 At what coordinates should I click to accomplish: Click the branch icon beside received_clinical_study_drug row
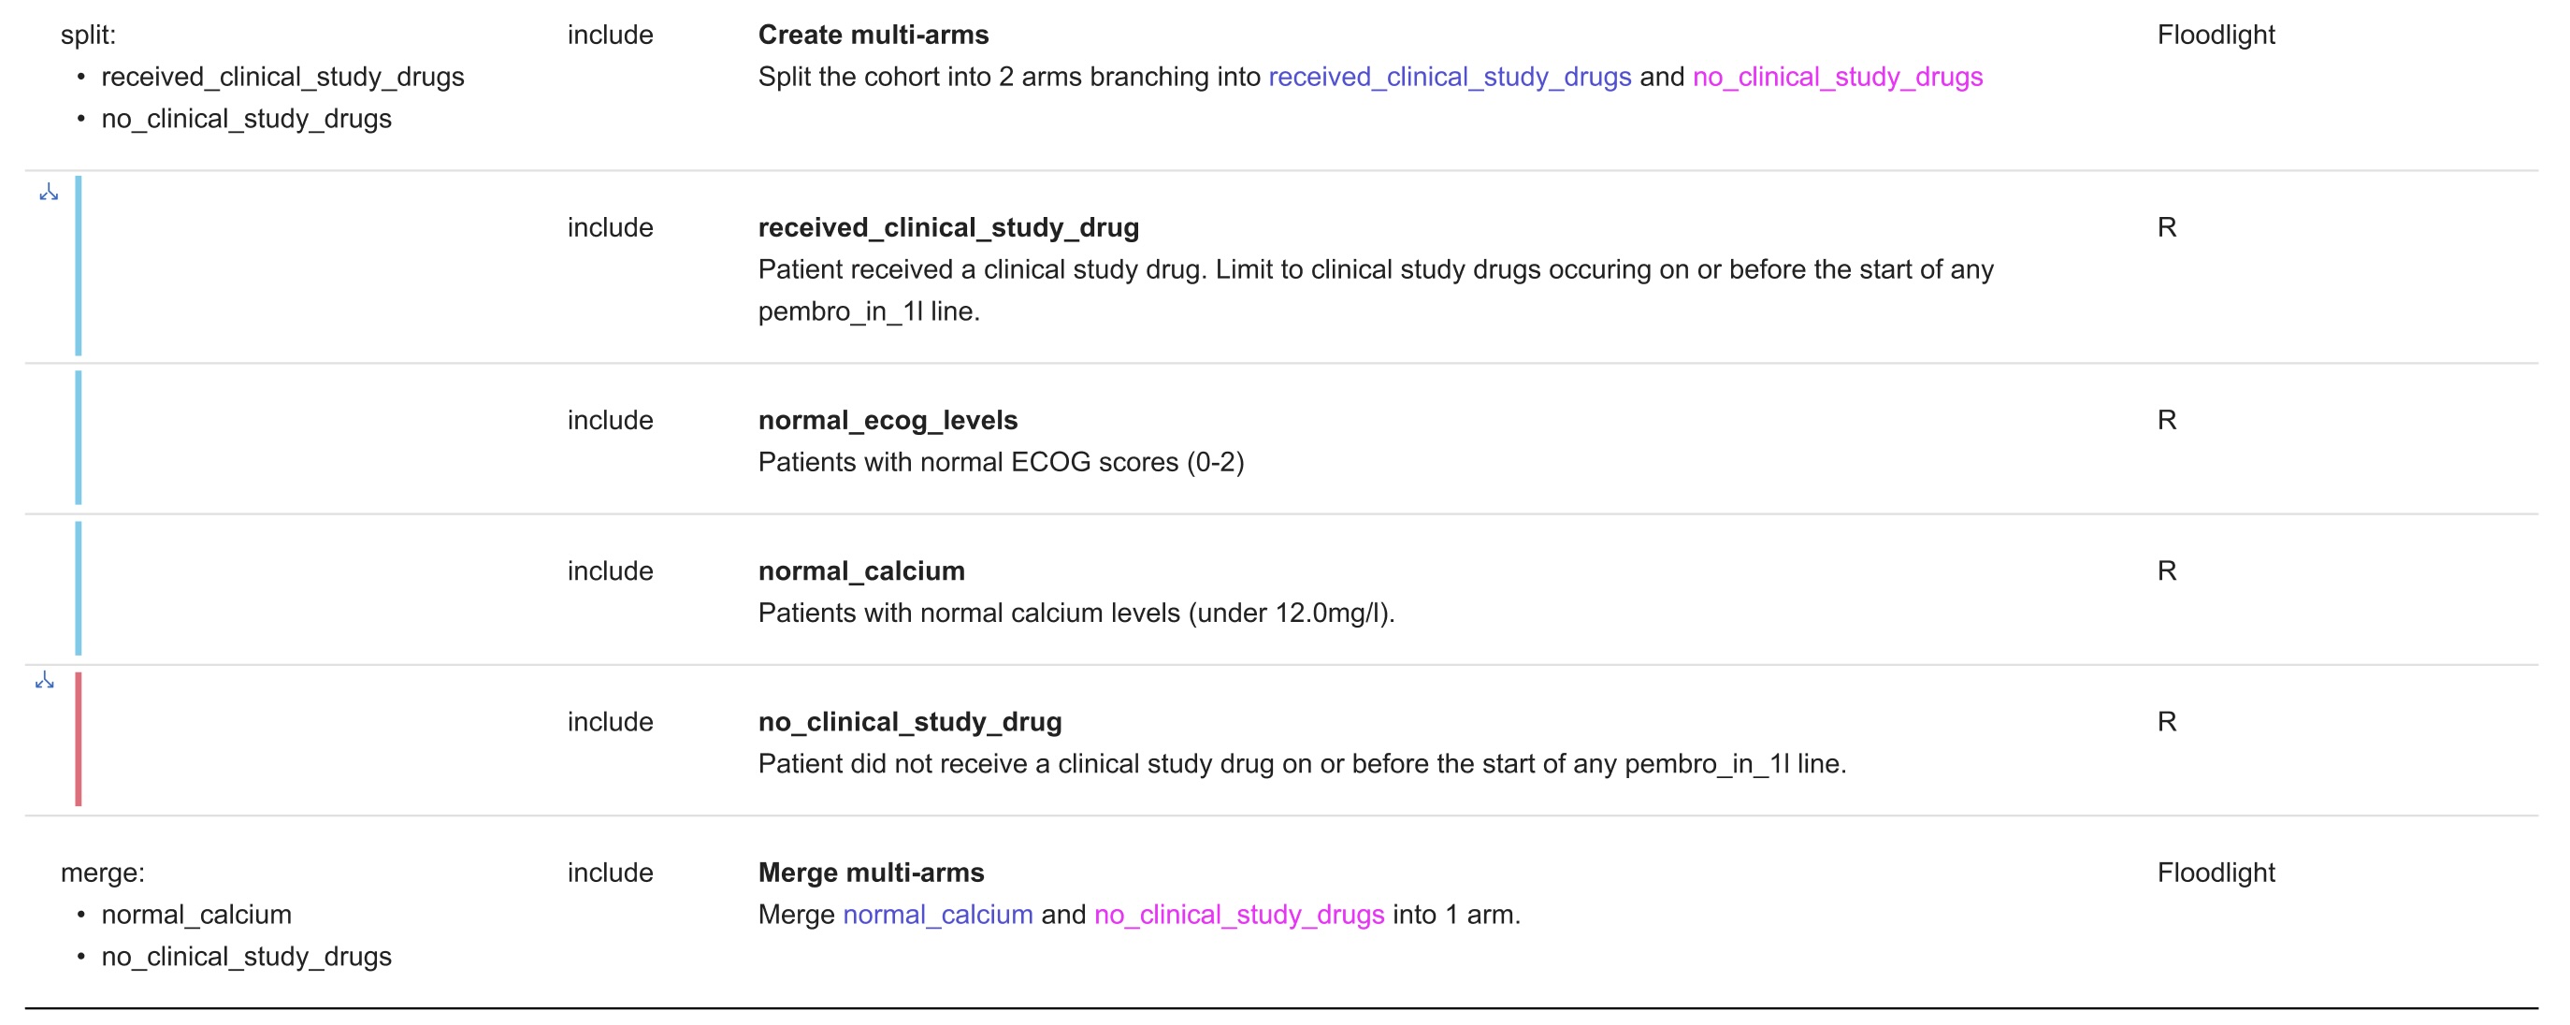48,193
